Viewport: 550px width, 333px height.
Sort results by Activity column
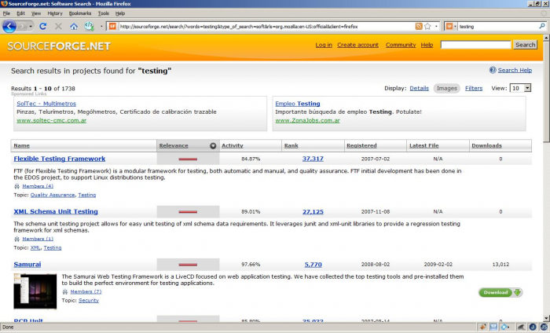(x=233, y=145)
